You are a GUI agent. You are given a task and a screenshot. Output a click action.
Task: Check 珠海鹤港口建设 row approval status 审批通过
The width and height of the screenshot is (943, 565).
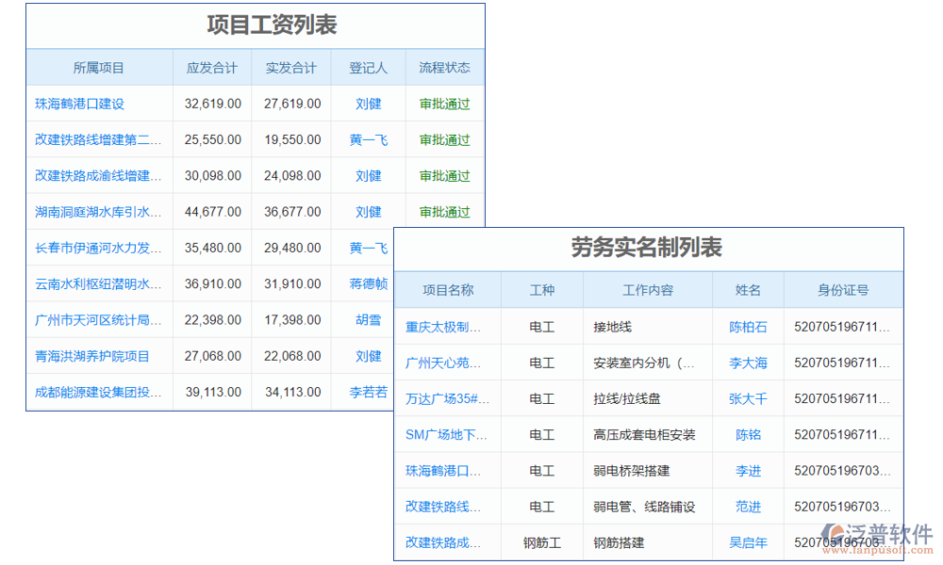[x=444, y=104]
